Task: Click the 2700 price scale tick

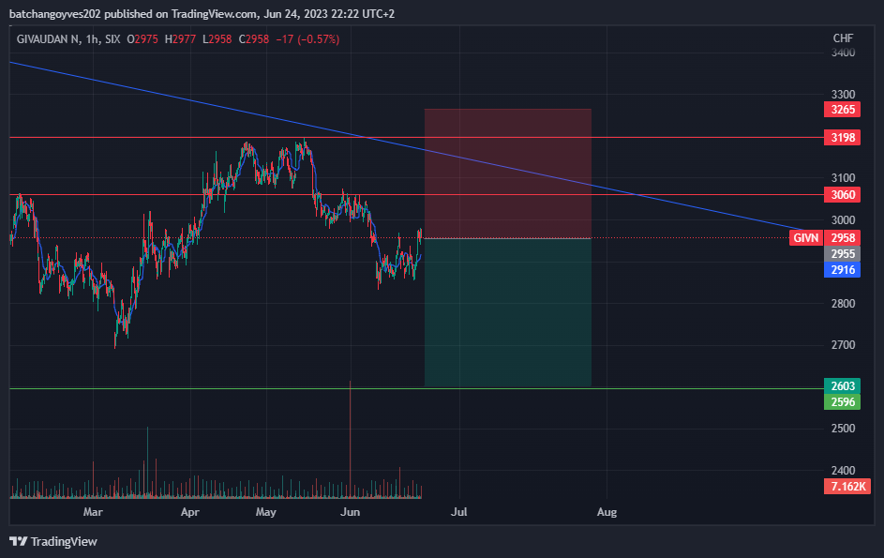Action: click(x=843, y=345)
